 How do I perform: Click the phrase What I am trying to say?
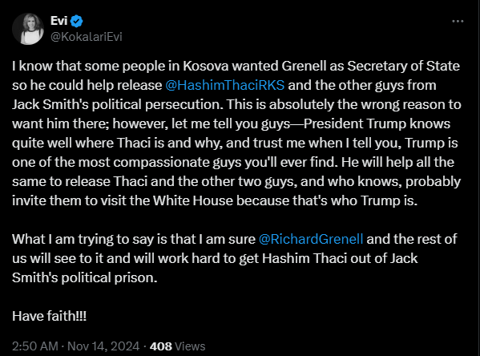click(83, 239)
